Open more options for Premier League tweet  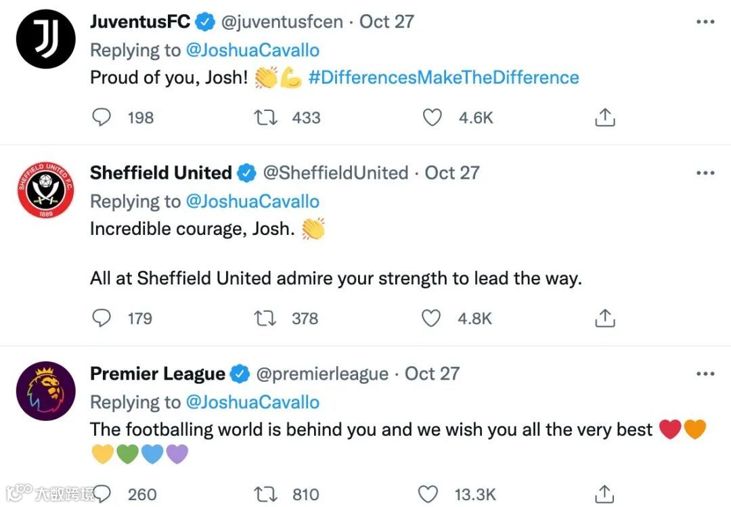[705, 374]
